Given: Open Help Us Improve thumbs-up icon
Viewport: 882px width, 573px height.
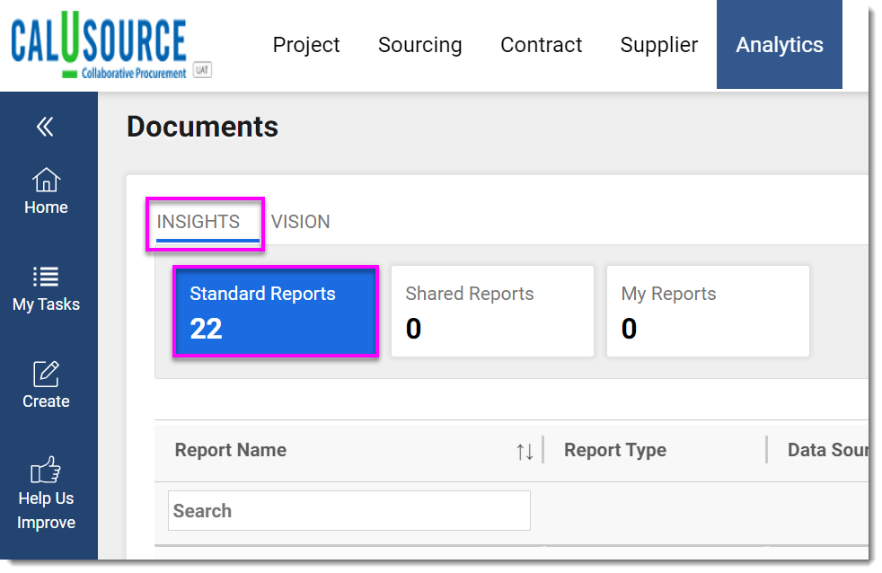Looking at the screenshot, I should point(46,470).
